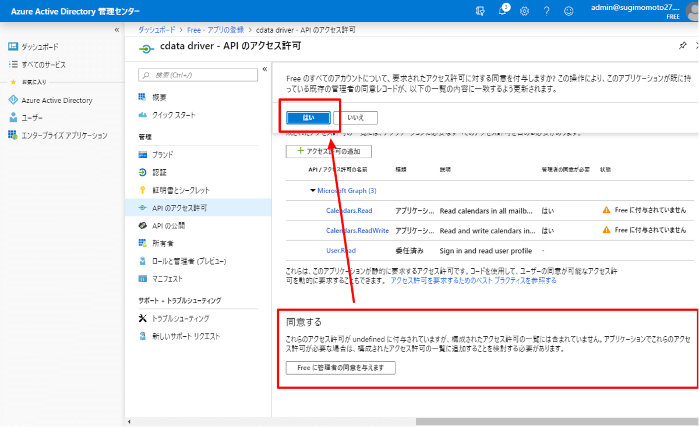
Task: Click the Owners icon
Action: tap(143, 243)
